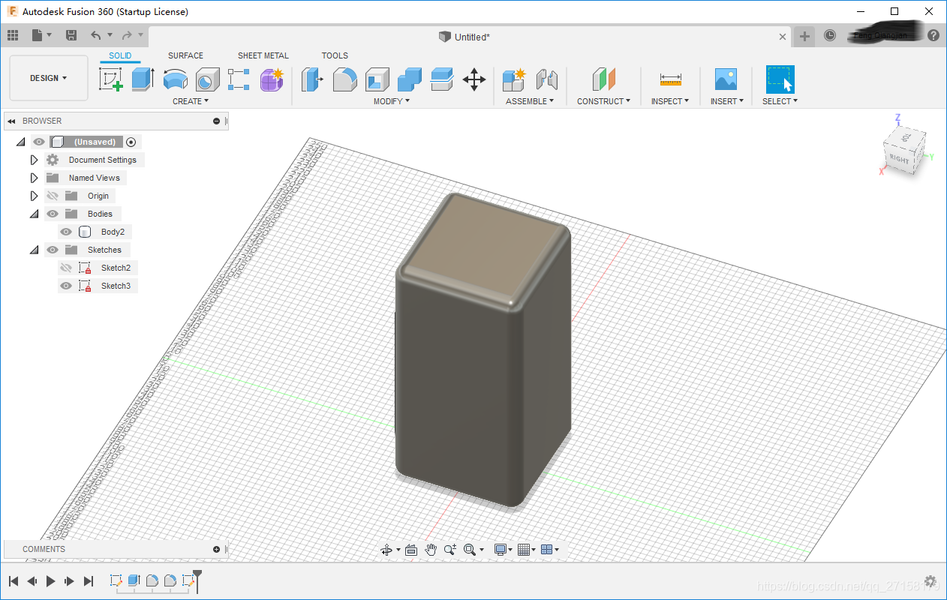The height and width of the screenshot is (600, 947).
Task: Select the Revolve tool
Action: coord(176,79)
